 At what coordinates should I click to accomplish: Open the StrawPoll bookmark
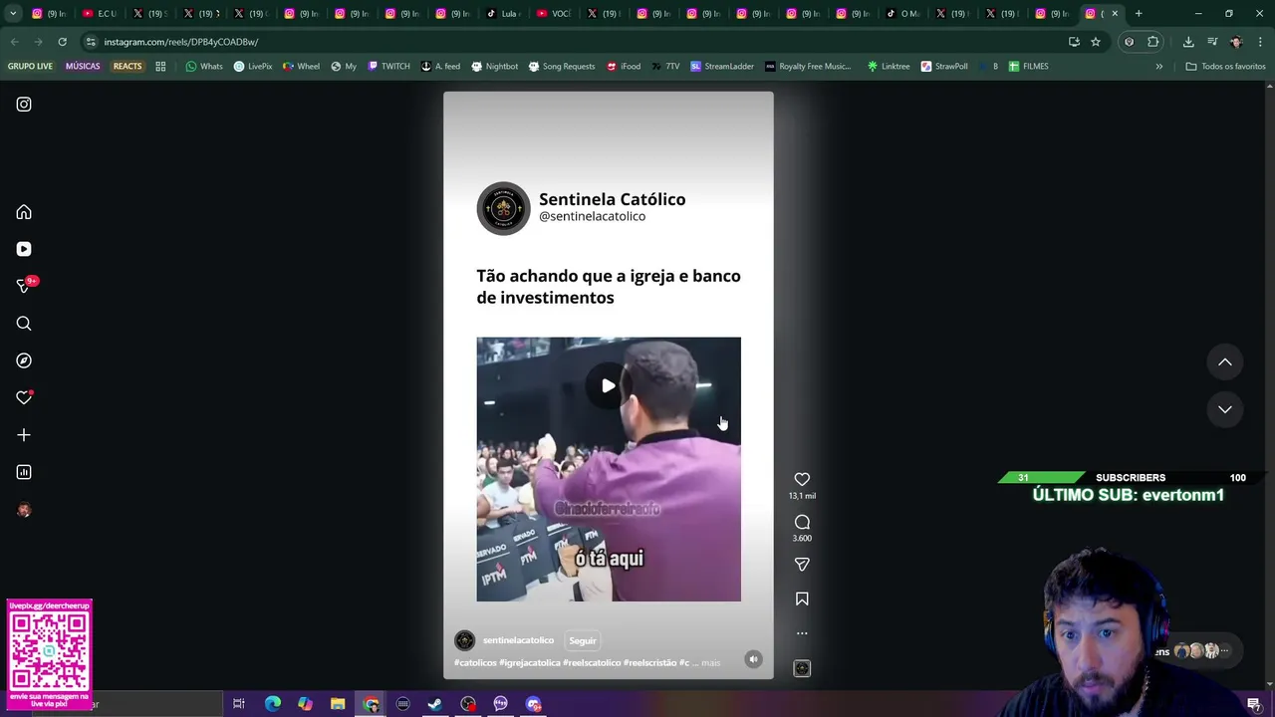point(944,67)
